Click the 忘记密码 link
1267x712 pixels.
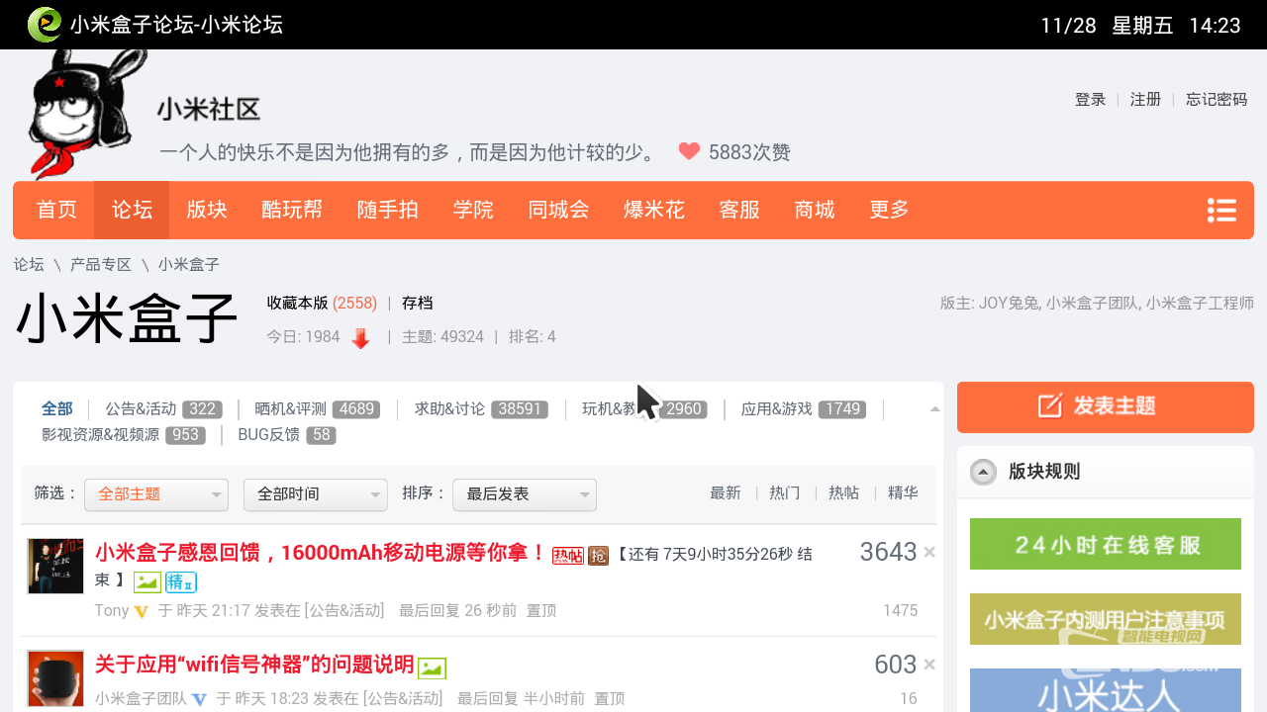tap(1217, 100)
